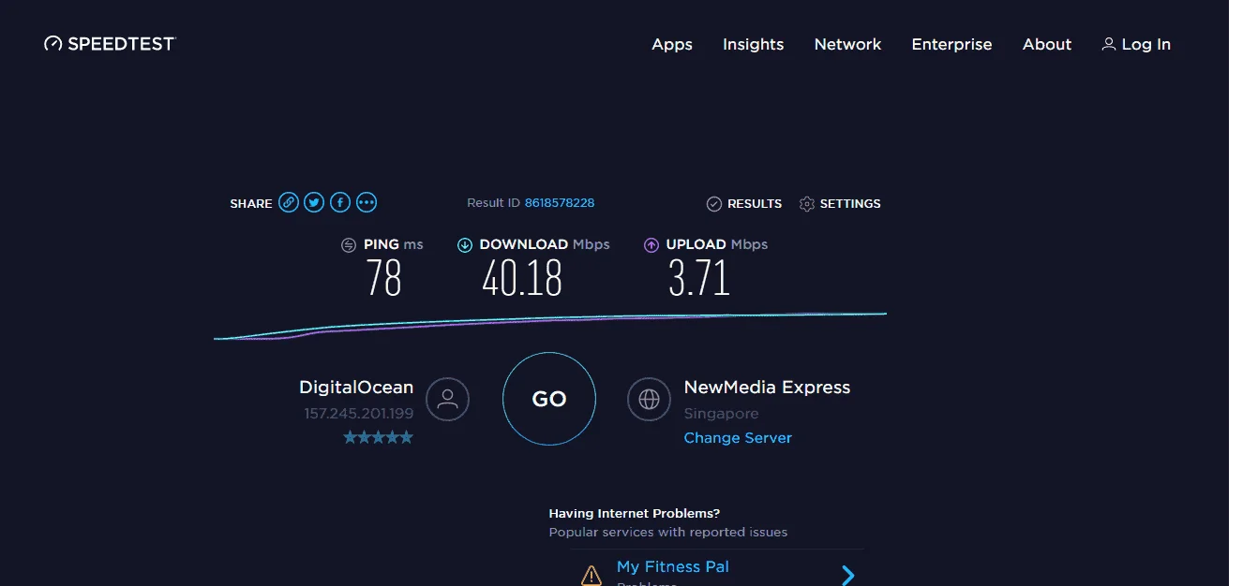The height and width of the screenshot is (586, 1243).
Task: Click the SHARE label
Action: coord(251,203)
